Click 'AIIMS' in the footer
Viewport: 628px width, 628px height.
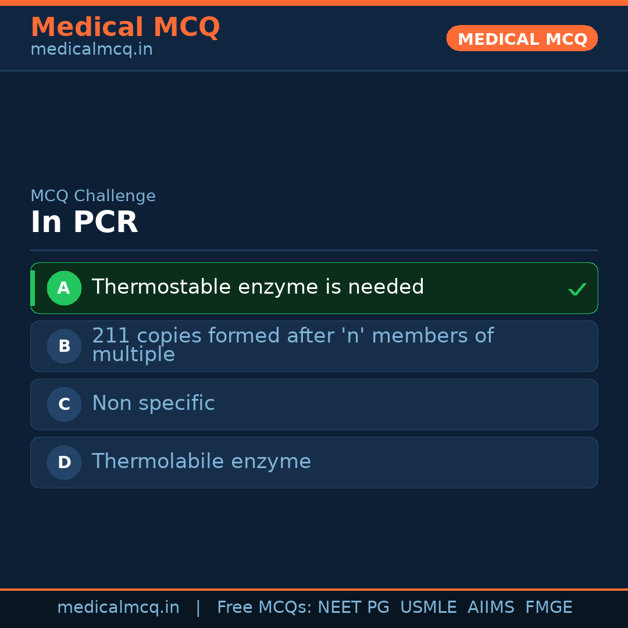click(x=491, y=608)
